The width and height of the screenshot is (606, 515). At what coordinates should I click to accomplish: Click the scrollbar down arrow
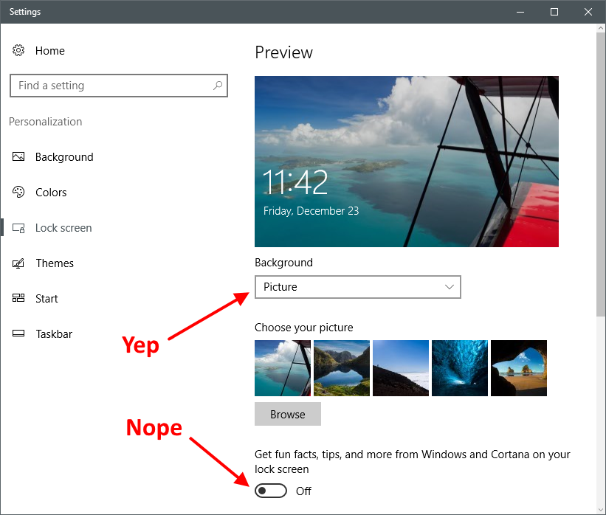pyautogui.click(x=601, y=510)
